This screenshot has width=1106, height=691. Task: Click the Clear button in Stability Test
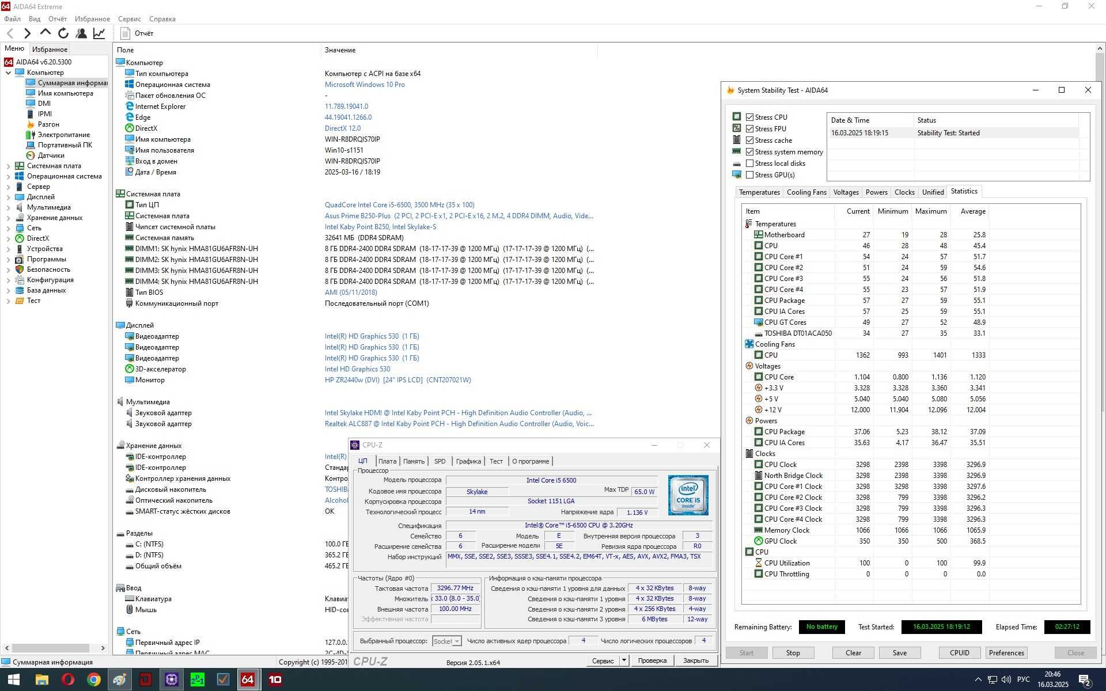853,652
